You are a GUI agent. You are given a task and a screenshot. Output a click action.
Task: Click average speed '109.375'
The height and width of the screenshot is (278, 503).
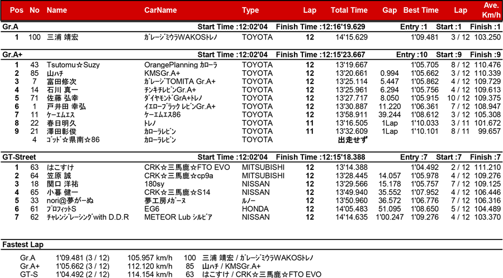pos(487,98)
